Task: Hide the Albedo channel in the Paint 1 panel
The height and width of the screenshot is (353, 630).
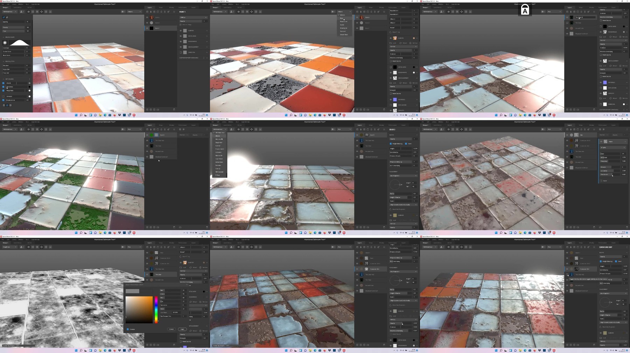Action: [181, 31]
